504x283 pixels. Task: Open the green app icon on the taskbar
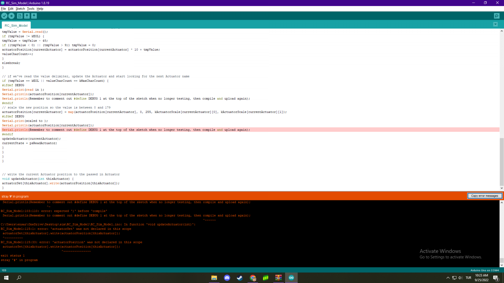[266, 278]
